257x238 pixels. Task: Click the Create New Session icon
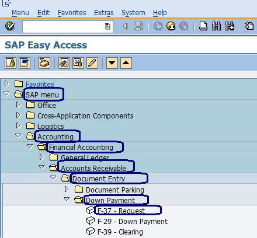(x=249, y=26)
